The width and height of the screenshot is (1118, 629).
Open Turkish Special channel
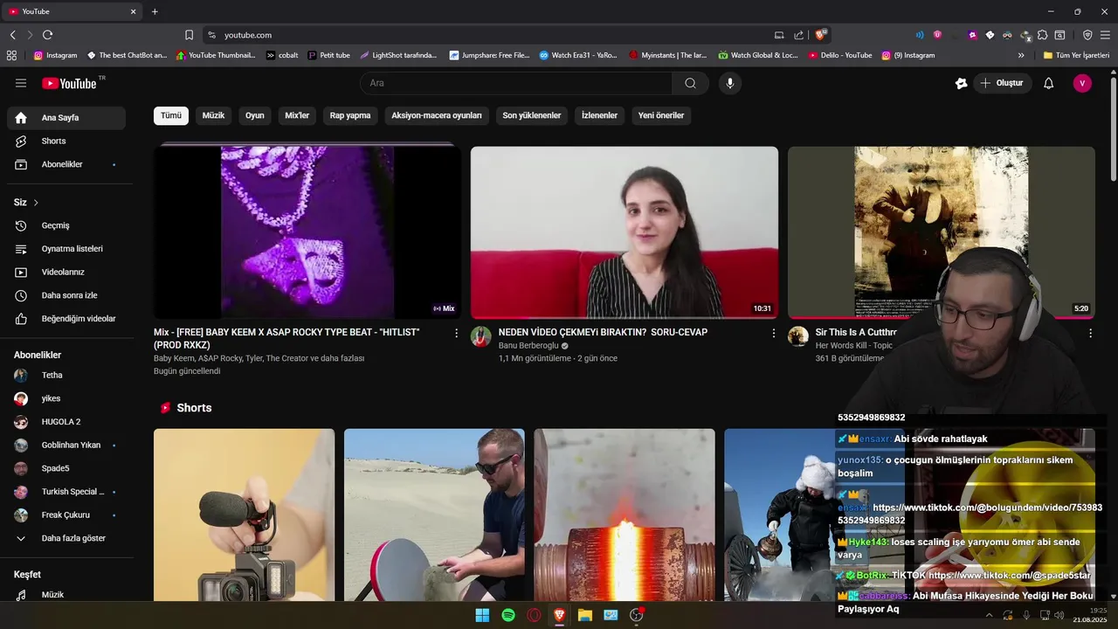(66, 492)
